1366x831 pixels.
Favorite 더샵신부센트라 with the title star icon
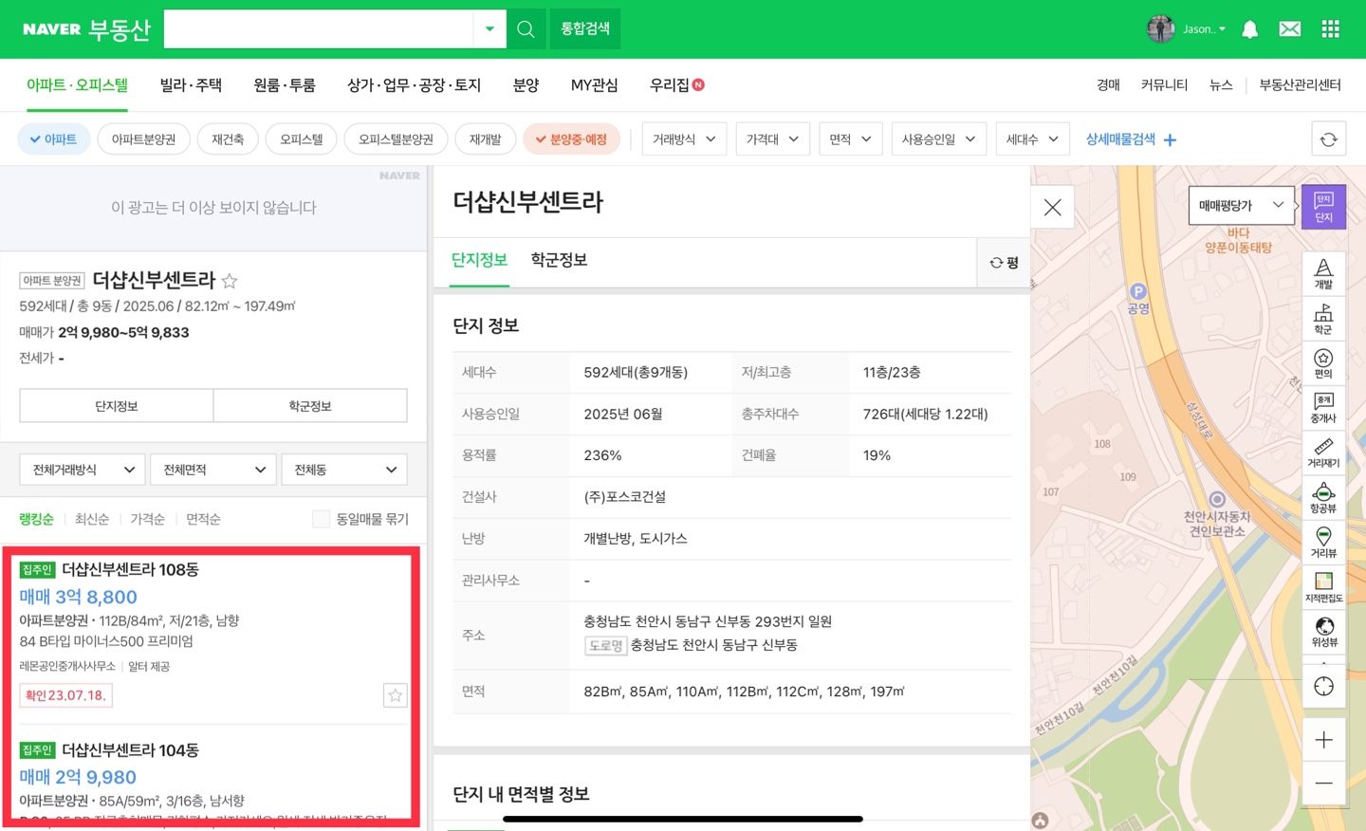[x=230, y=281]
